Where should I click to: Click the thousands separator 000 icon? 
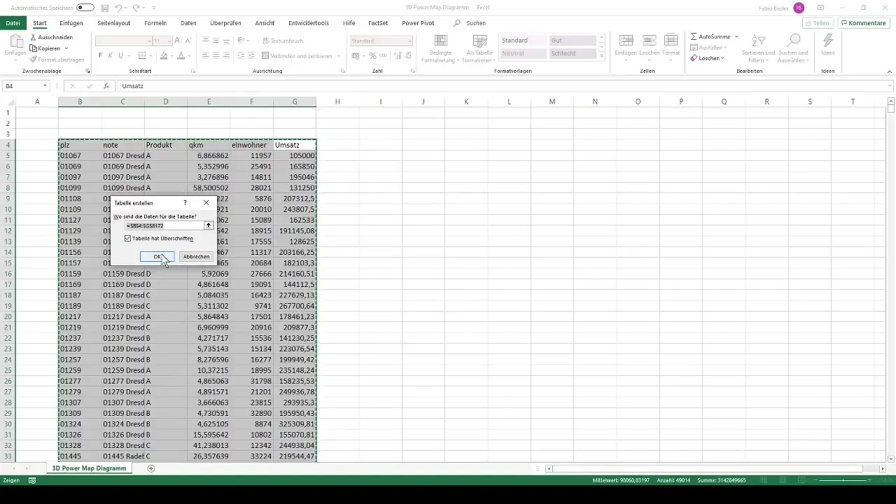pos(383,56)
